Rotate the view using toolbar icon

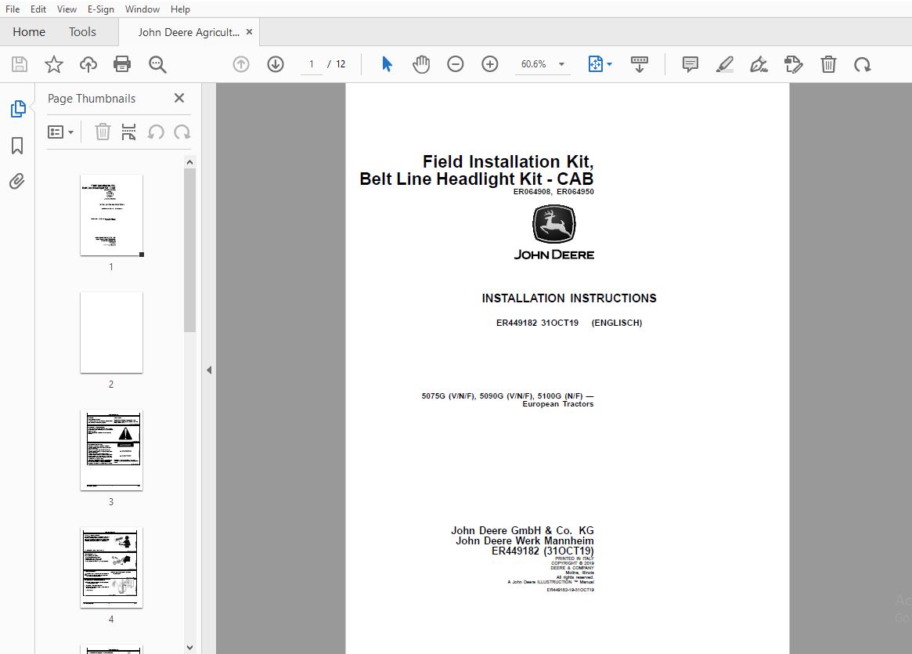pos(863,64)
